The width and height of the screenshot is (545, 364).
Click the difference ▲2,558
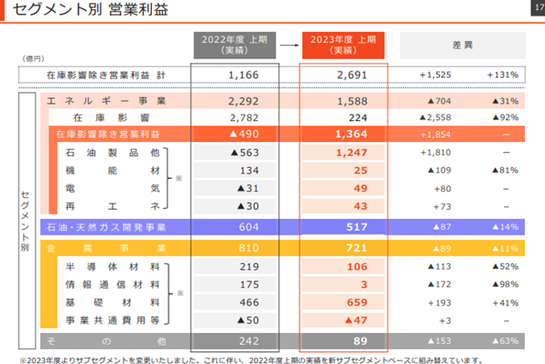pos(435,117)
